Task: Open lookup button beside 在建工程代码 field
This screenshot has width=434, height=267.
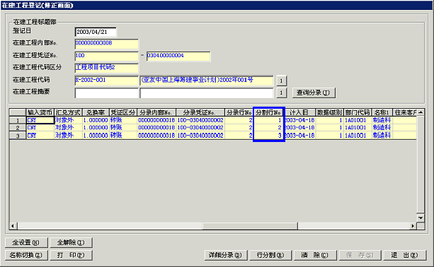Action: [x=281, y=81]
